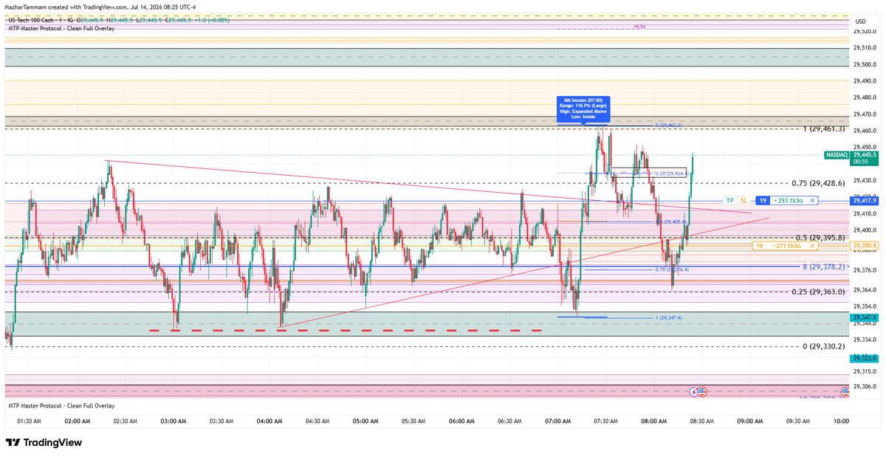Click the SL stop-loss button
This screenshot has width=886, height=457.
pyautogui.click(x=744, y=201)
